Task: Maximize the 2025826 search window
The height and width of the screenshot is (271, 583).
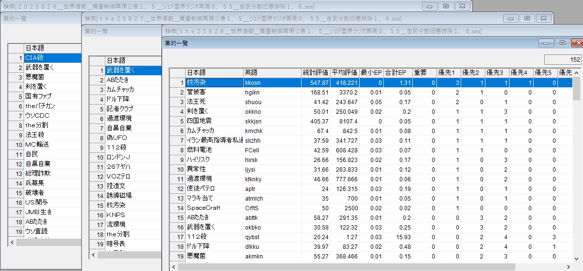Action: coord(446,6)
